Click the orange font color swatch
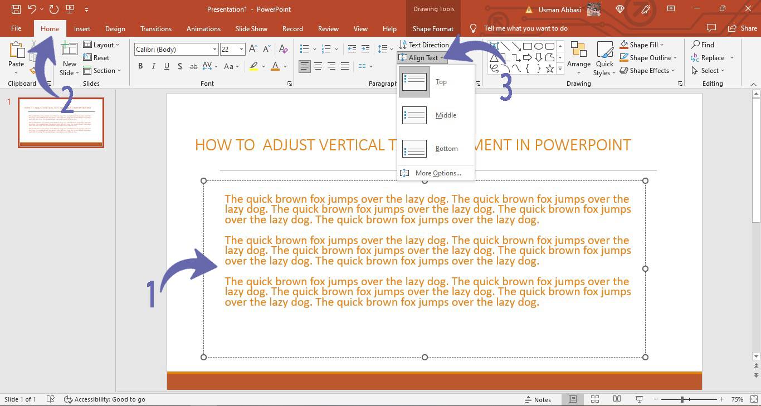This screenshot has width=761, height=406. [275, 66]
